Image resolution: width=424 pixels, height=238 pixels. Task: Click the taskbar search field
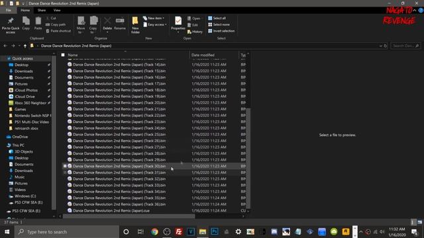pyautogui.click(x=67, y=232)
